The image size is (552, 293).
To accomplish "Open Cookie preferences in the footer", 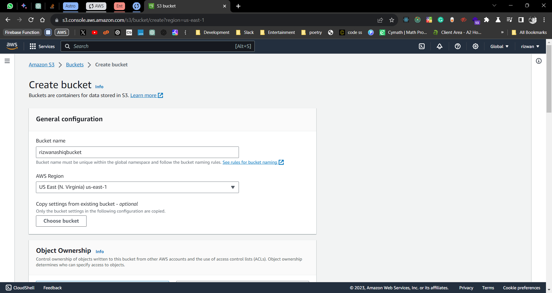I will click(x=522, y=288).
